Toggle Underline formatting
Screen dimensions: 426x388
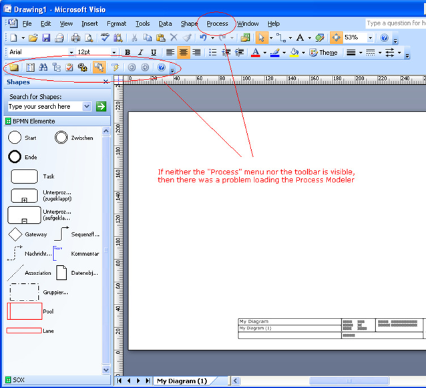154,52
